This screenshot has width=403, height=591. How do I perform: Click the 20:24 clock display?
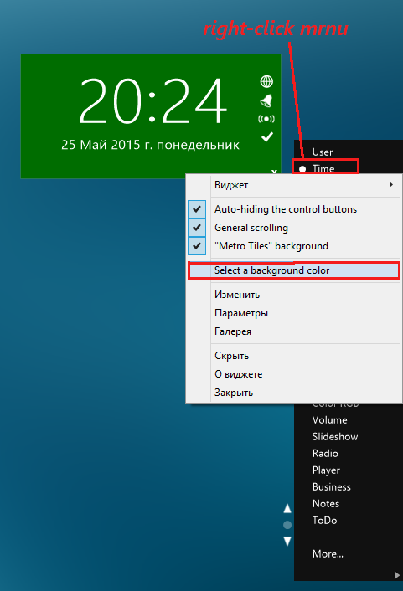[x=152, y=100]
